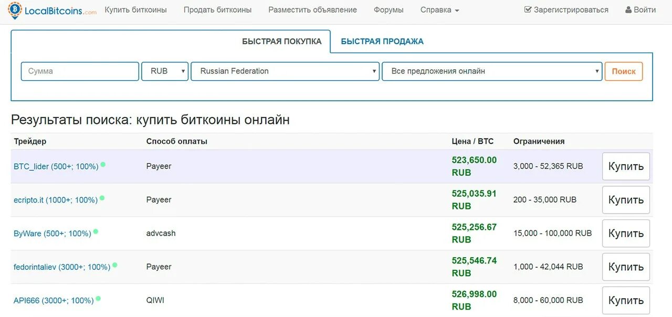The image size is (672, 317).
Task: Click the user icon beside Войти
Action: (628, 10)
